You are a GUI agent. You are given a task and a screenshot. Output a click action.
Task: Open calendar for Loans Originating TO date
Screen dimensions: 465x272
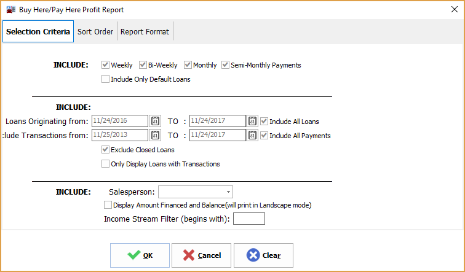[x=252, y=121]
